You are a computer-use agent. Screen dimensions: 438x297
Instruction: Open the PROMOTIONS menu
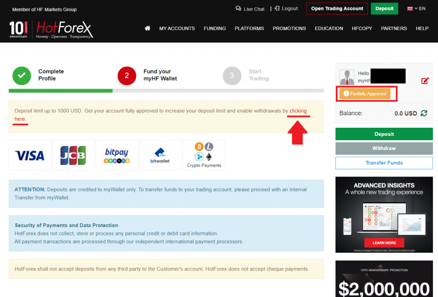click(x=289, y=28)
